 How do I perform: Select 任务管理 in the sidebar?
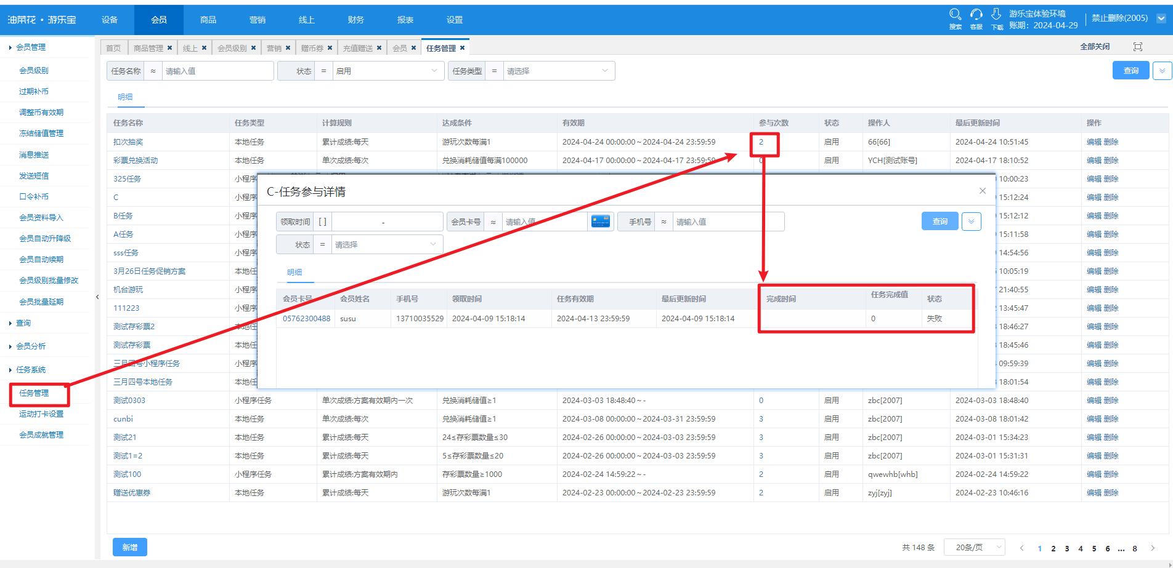pos(34,393)
